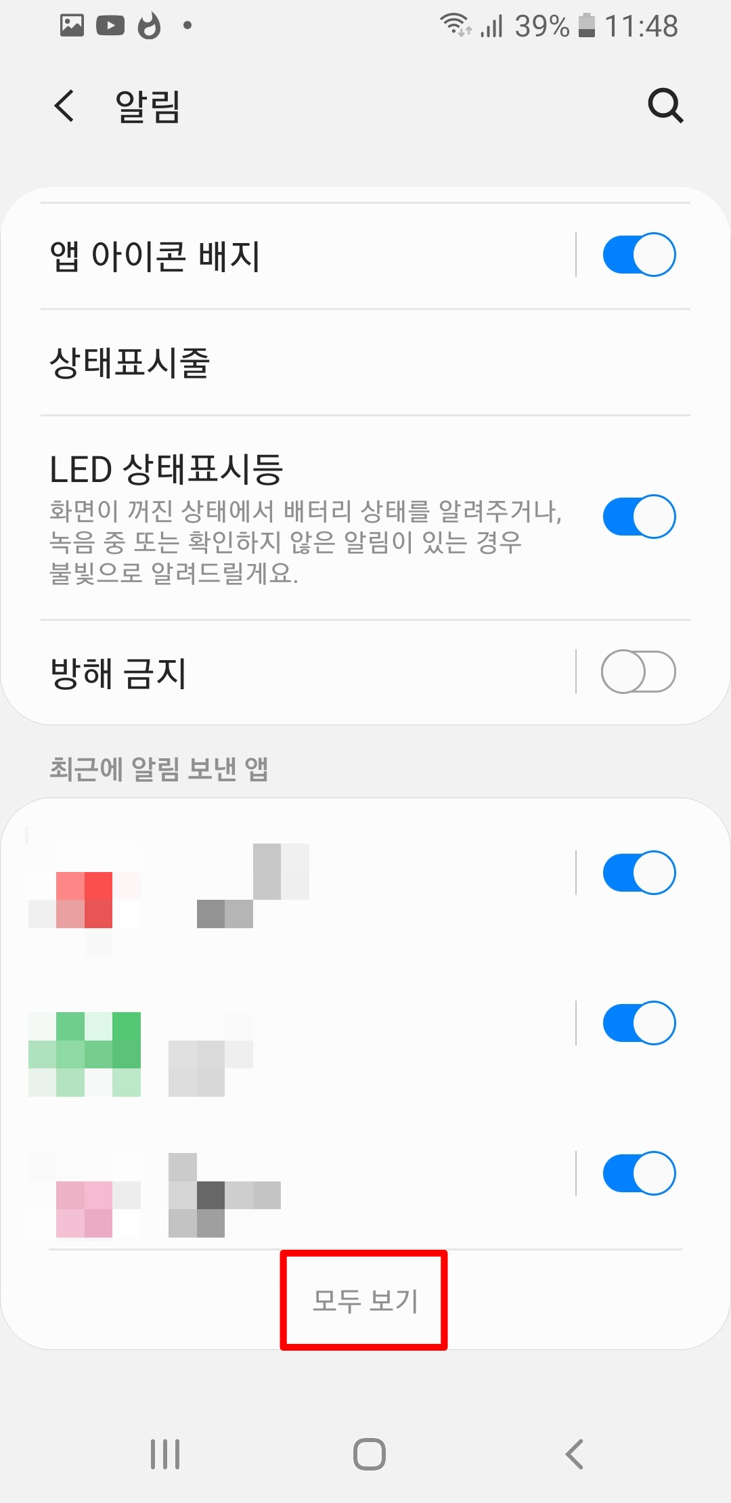Image resolution: width=731 pixels, height=1503 pixels.
Task: Disable the LED 상태표시등 switch
Action: (x=639, y=517)
